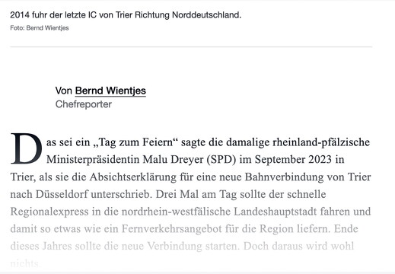
Task: Open the Bernd Wientjes author link
Action: click(110, 91)
